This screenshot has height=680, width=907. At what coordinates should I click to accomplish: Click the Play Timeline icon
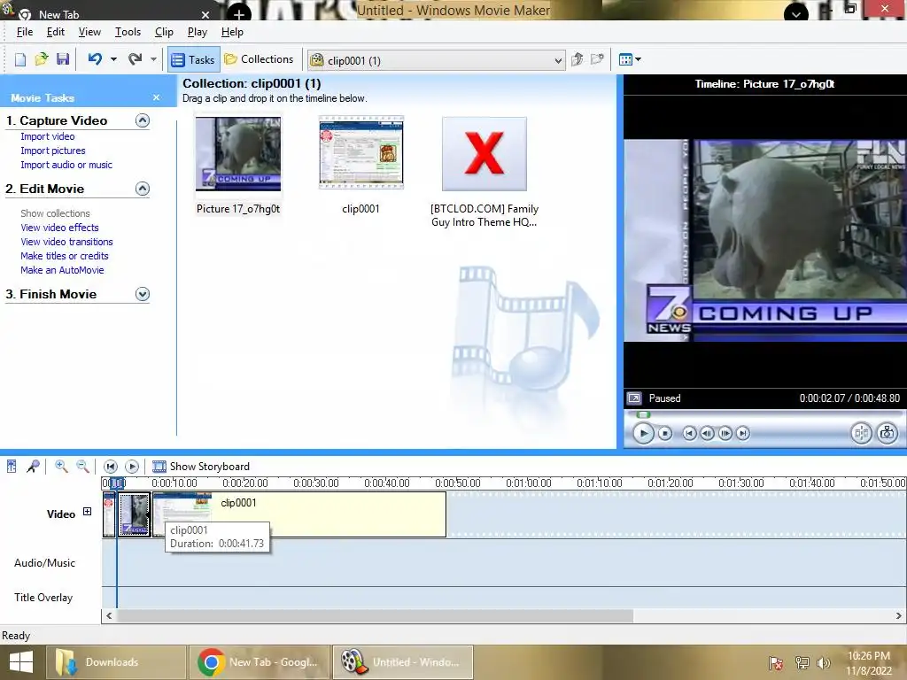point(132,466)
